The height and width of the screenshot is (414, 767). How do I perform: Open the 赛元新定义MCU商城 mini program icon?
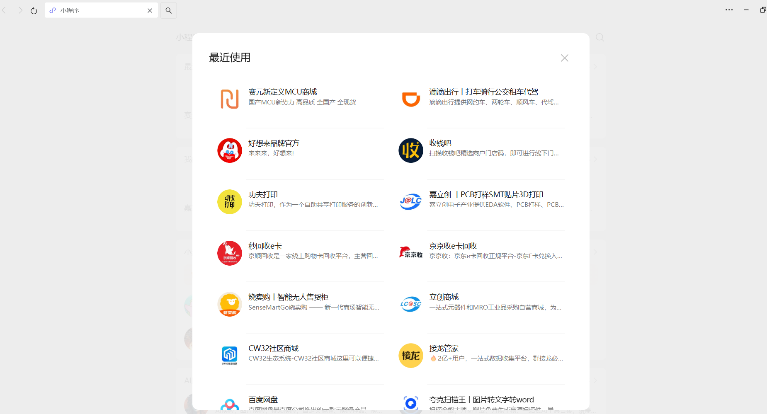tap(230, 99)
